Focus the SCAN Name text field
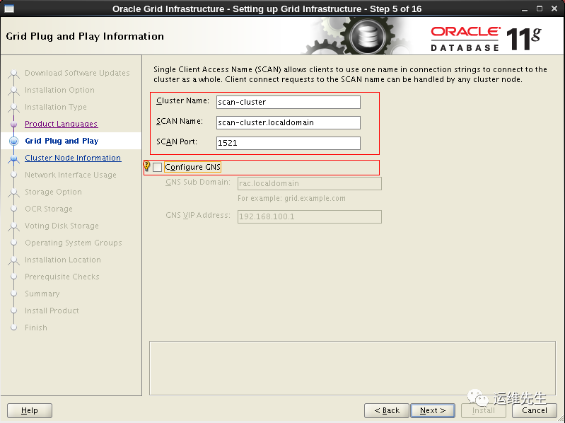 pyautogui.click(x=289, y=122)
